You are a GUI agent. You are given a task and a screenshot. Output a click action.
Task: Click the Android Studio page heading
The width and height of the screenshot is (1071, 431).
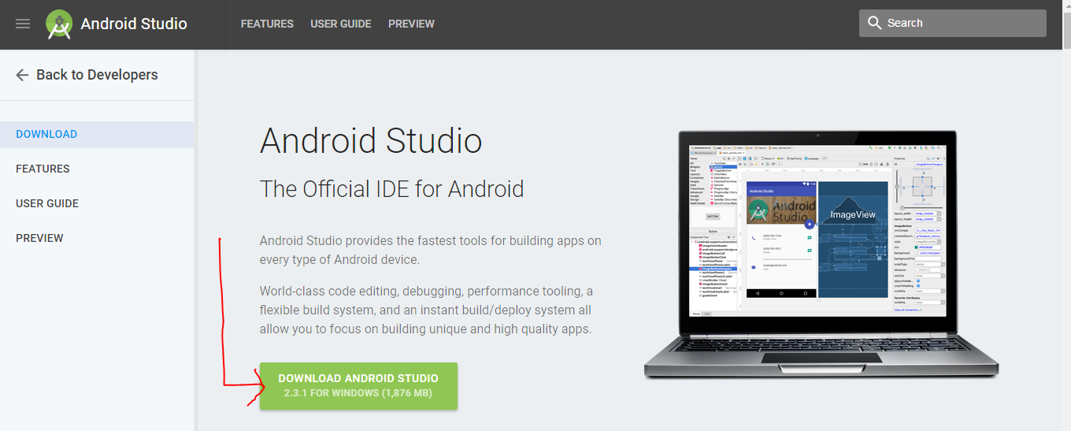(x=371, y=142)
